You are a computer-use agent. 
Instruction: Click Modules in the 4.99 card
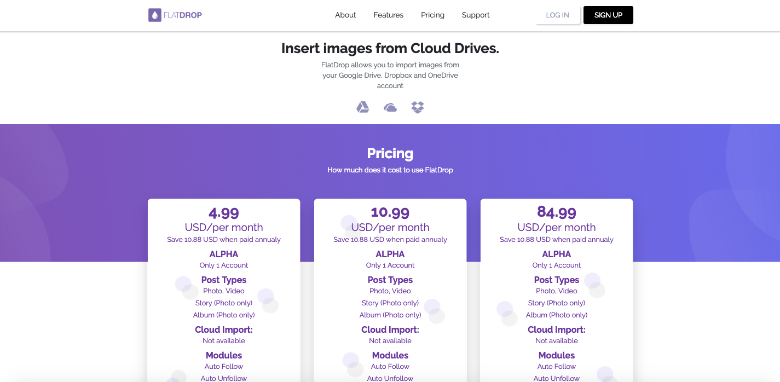(224, 355)
